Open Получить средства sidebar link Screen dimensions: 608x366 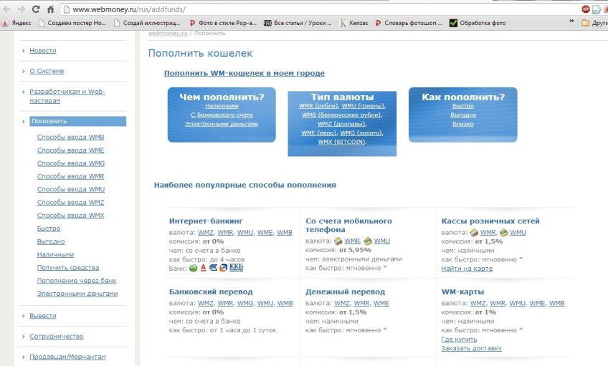pos(68,268)
